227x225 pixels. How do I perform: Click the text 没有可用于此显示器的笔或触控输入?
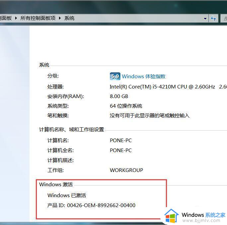[x=150, y=115]
